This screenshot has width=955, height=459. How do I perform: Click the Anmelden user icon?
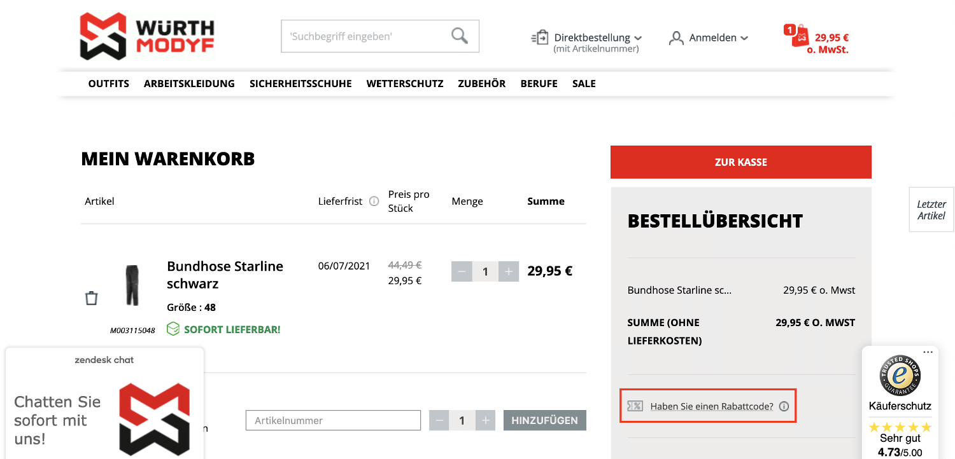coord(676,38)
